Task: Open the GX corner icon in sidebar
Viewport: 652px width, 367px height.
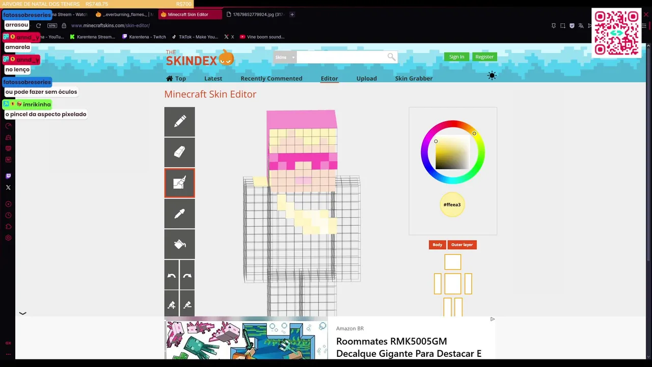Action: click(8, 343)
